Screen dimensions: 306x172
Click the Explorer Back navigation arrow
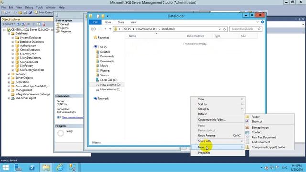(x=94, y=29)
